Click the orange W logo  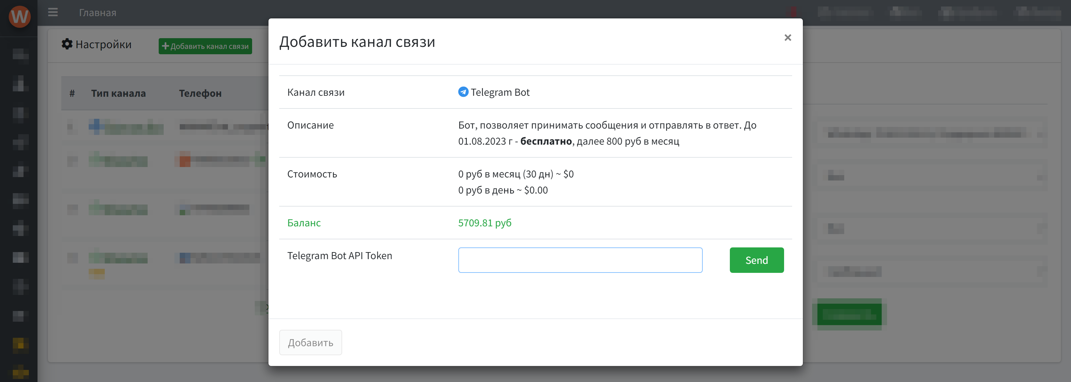tap(19, 16)
